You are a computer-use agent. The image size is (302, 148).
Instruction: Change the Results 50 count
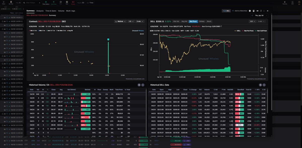(81, 3)
